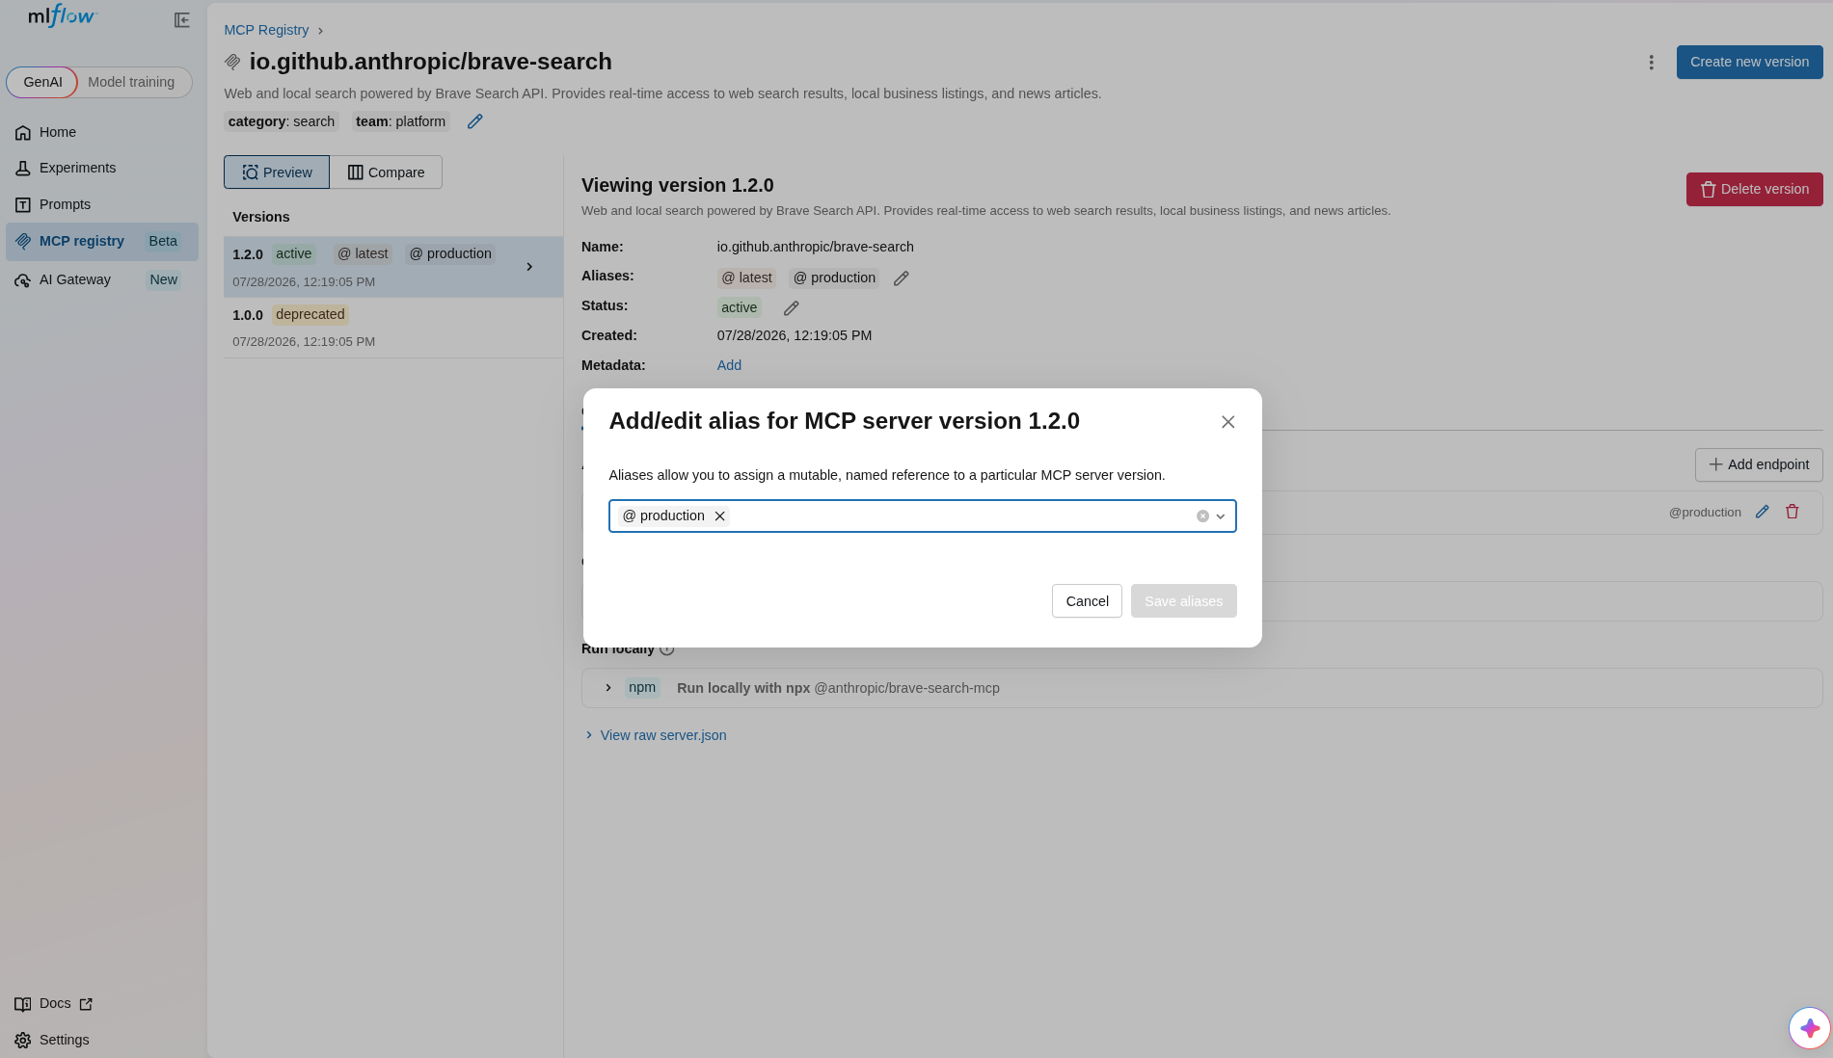This screenshot has height=1058, width=1833.
Task: Click the active status badge in details
Action: [739, 307]
